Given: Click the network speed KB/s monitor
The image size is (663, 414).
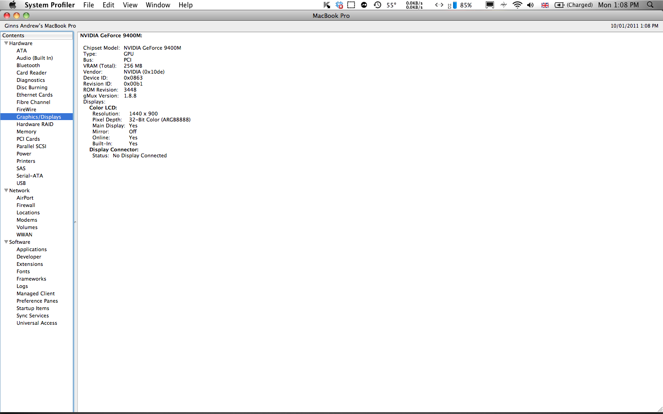Looking at the screenshot, I should pyautogui.click(x=414, y=5).
